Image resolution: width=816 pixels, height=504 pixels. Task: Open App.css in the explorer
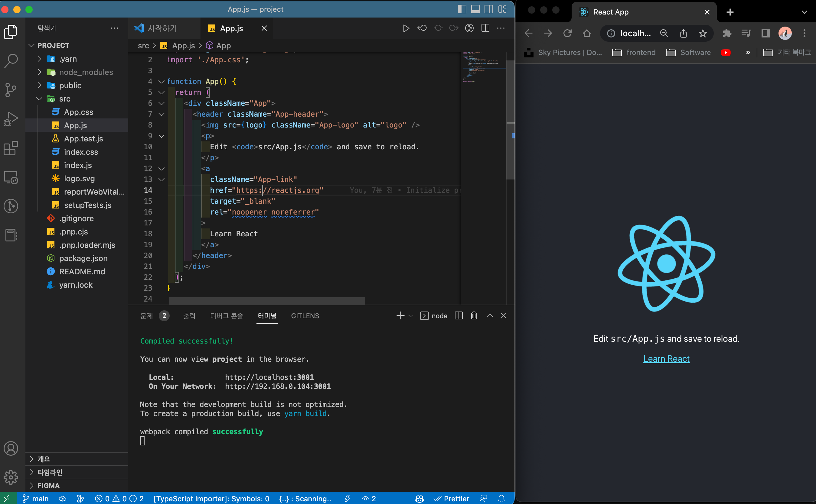[x=77, y=112]
